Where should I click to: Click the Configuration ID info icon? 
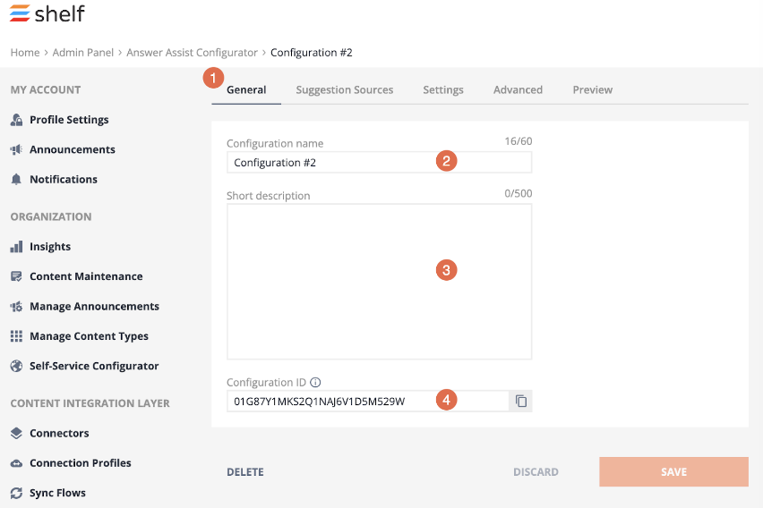(x=315, y=383)
